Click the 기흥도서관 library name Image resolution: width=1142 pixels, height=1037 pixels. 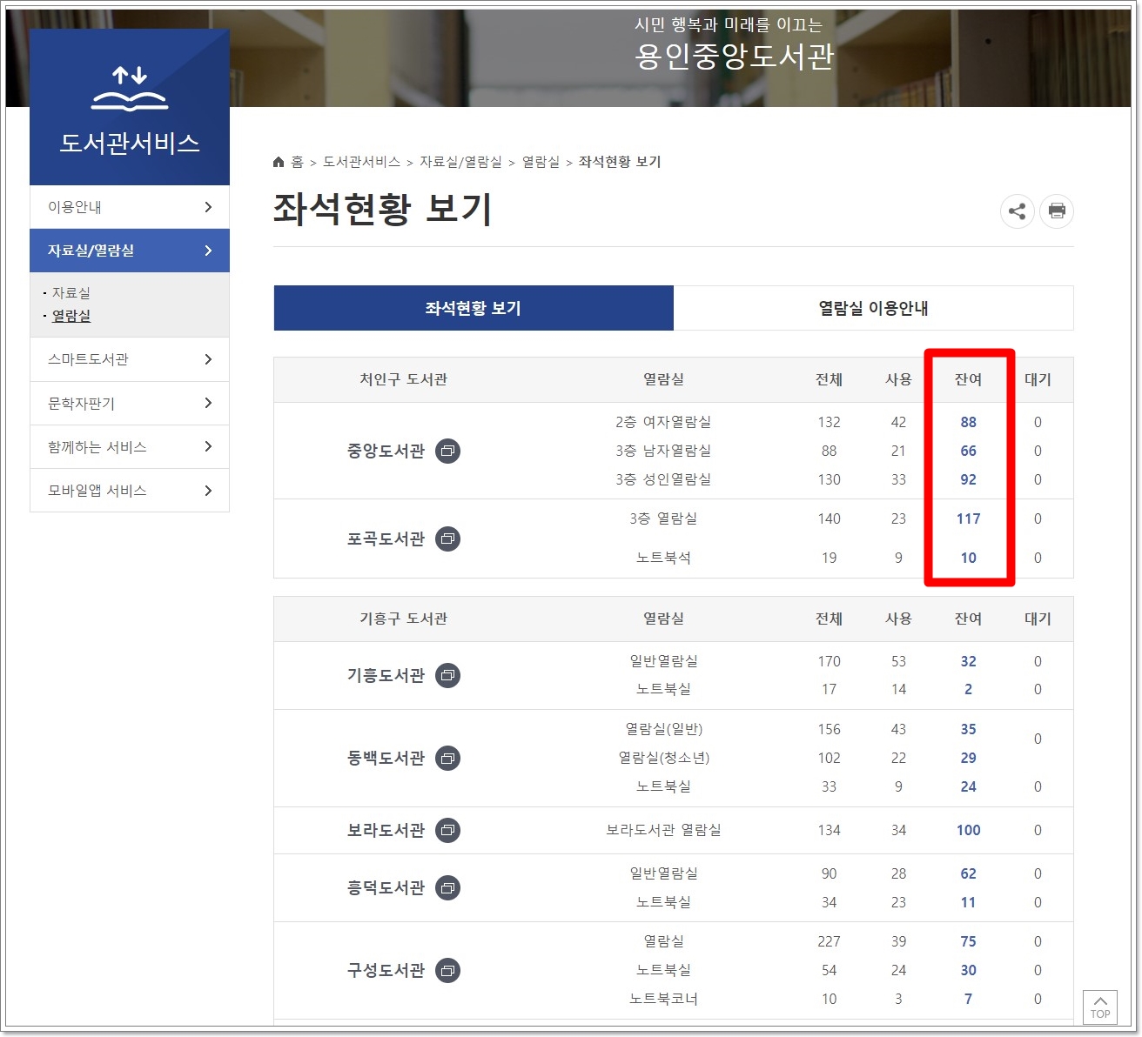point(386,675)
